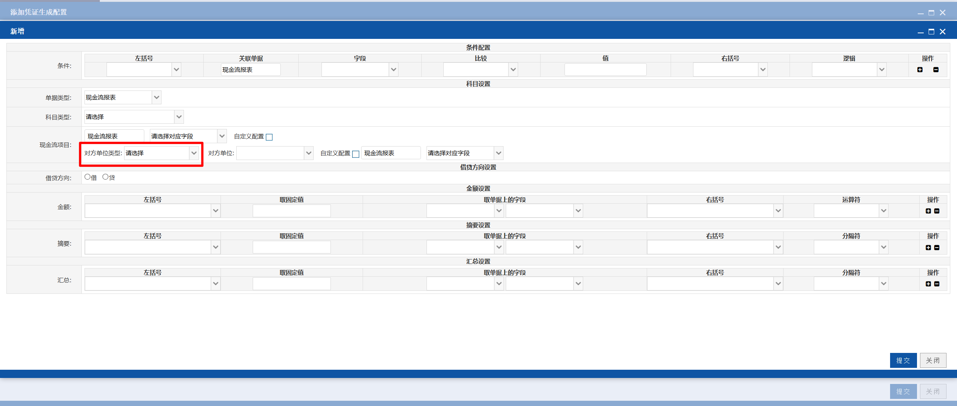
Task: Tick 自定义配置 checkbox beside 对方单位
Action: (356, 154)
